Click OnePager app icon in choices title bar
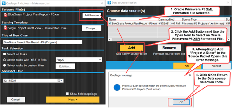 (x=3, y=3)
